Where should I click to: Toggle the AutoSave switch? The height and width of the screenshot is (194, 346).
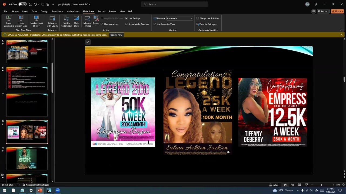point(22,4)
